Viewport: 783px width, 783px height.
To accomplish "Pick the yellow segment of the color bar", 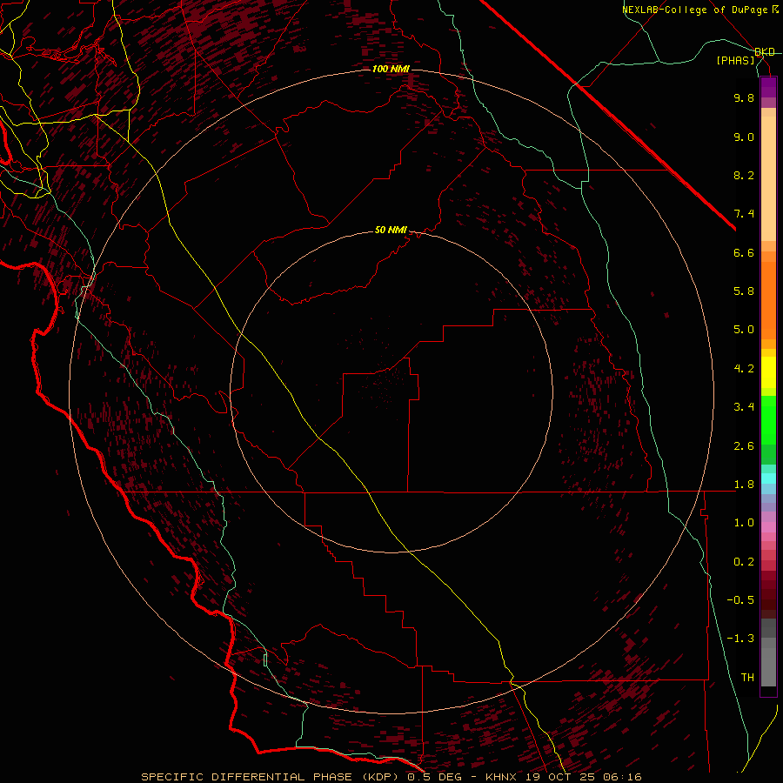I will 768,372.
